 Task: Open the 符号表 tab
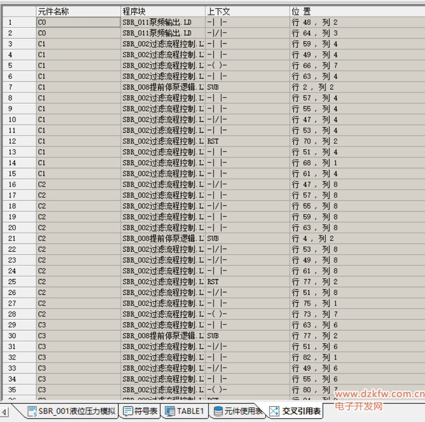pos(146,411)
